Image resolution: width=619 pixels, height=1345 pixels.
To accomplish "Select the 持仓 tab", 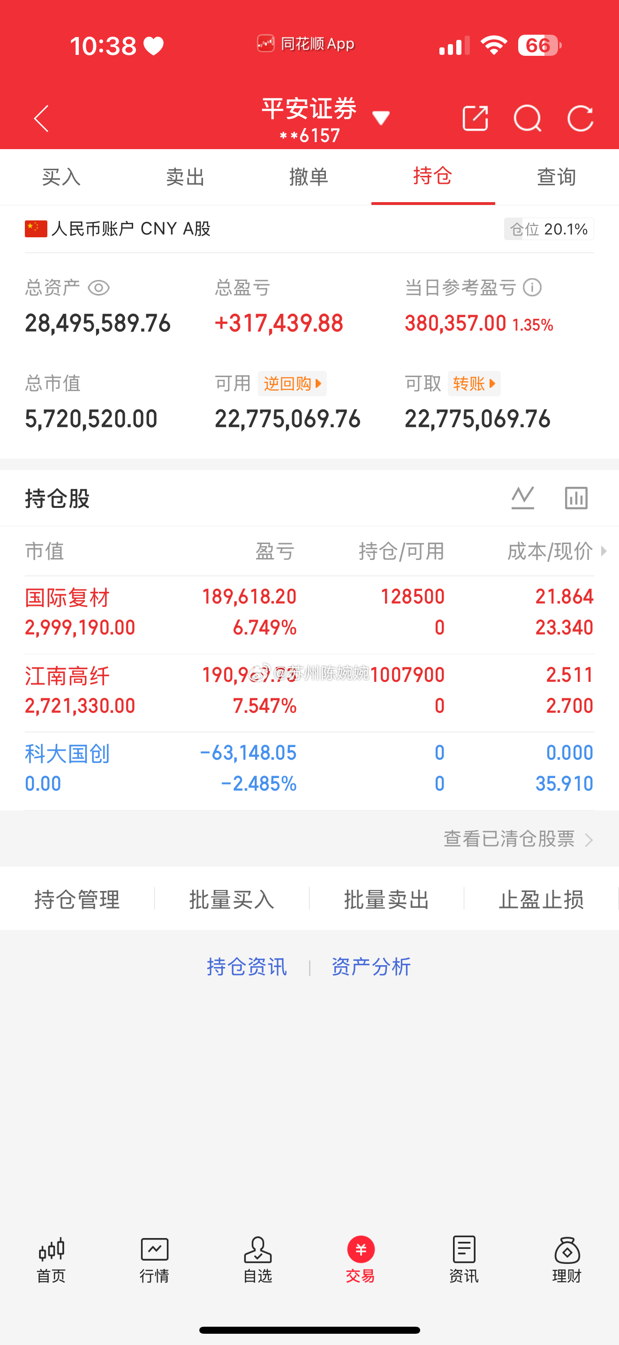I will point(433,176).
